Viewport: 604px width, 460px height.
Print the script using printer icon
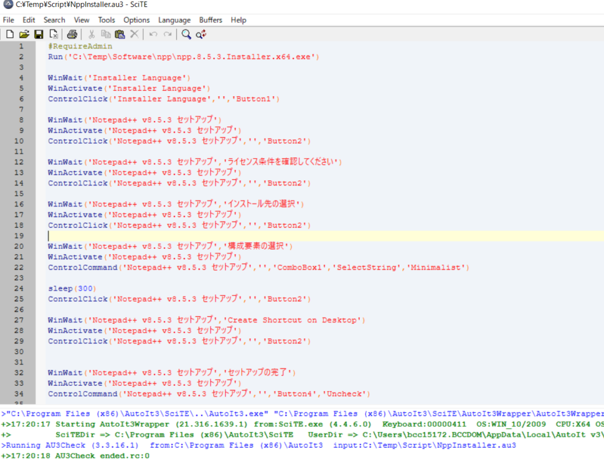(x=72, y=34)
